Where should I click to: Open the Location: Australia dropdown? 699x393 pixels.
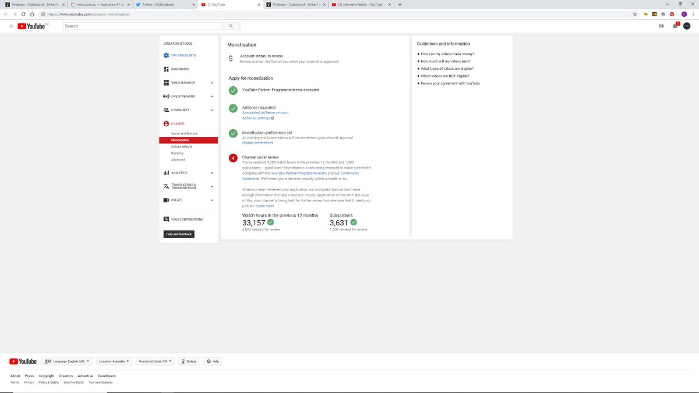[x=114, y=362]
